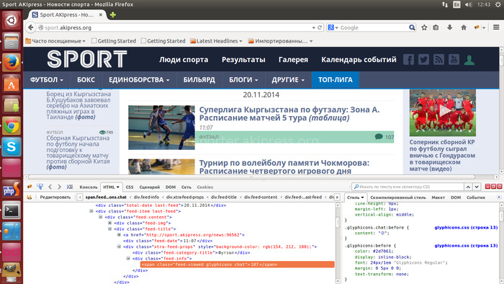This screenshot has height=284, width=504.
Task: Click the Firebug break on mutate icon
Action: [x=30, y=198]
